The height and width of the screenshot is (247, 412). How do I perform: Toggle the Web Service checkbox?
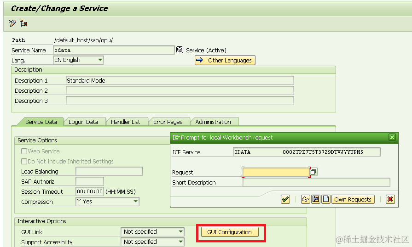click(24, 151)
